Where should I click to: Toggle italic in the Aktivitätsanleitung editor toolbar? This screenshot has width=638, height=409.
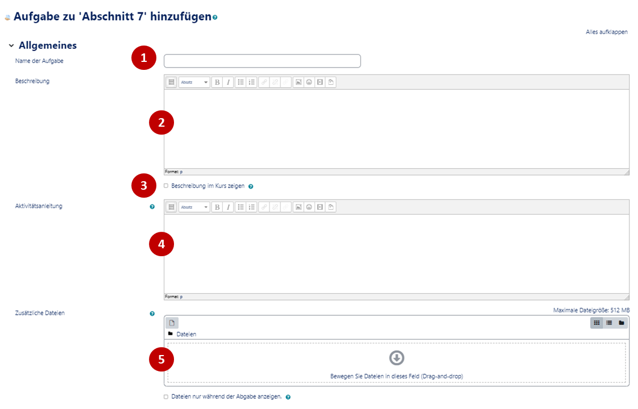pyautogui.click(x=229, y=207)
